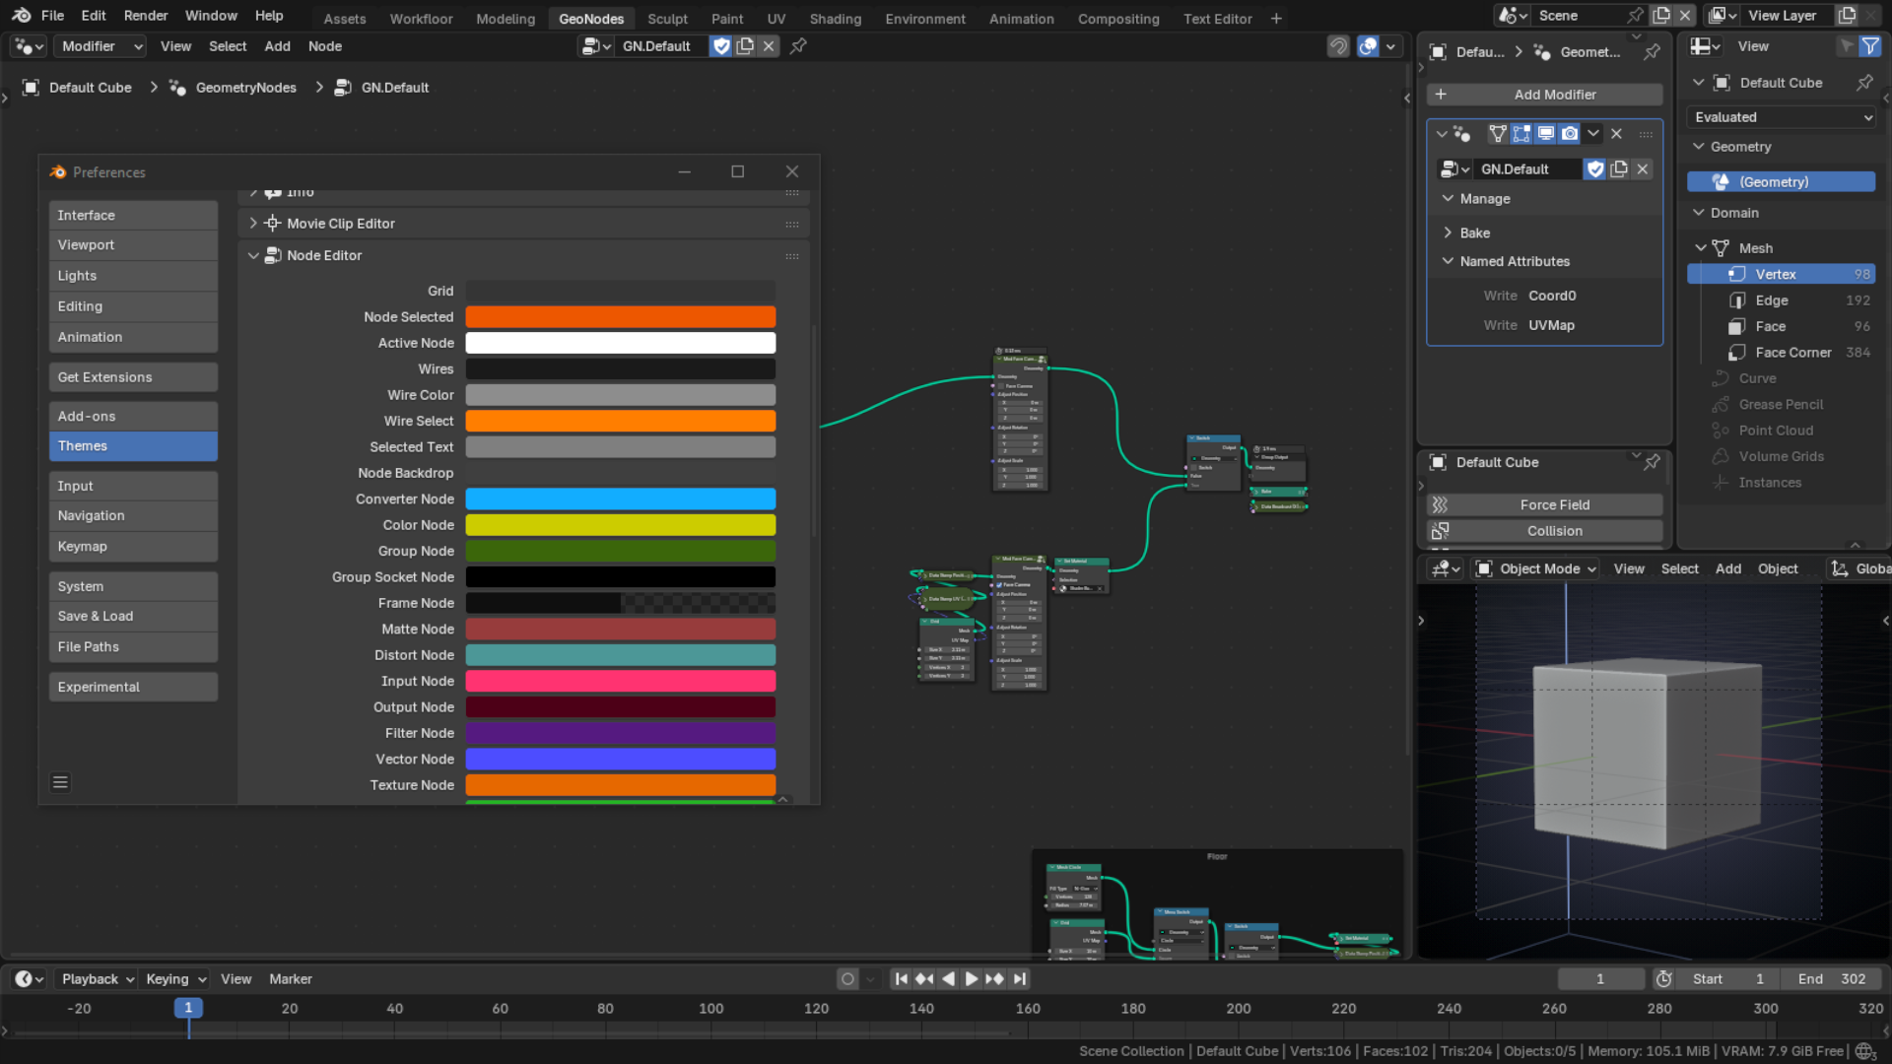Toggle node editor overlays button
1892x1064 pixels.
pos(1368,46)
